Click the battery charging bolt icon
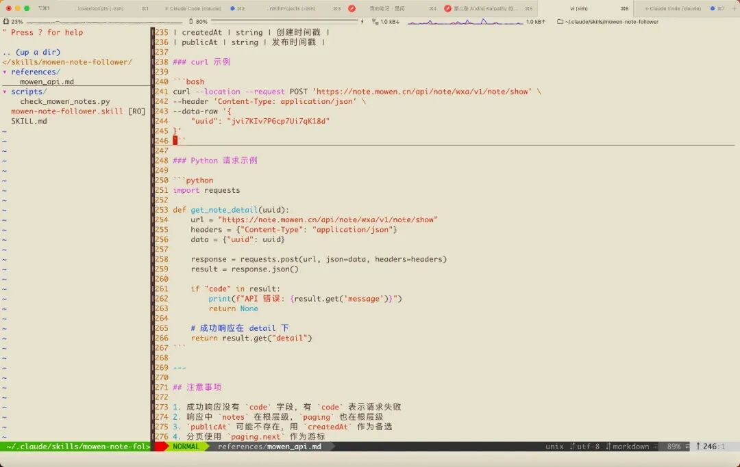Image resolution: width=740 pixels, height=467 pixels. pos(362,22)
